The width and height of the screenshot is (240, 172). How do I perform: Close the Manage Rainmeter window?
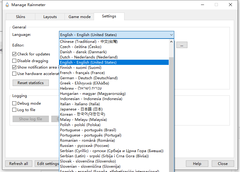230,5
